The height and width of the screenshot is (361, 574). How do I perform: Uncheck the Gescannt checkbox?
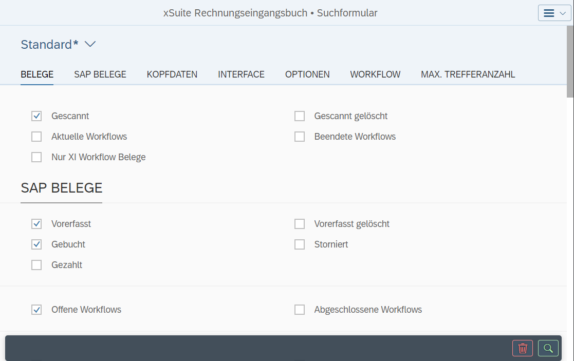pos(36,116)
